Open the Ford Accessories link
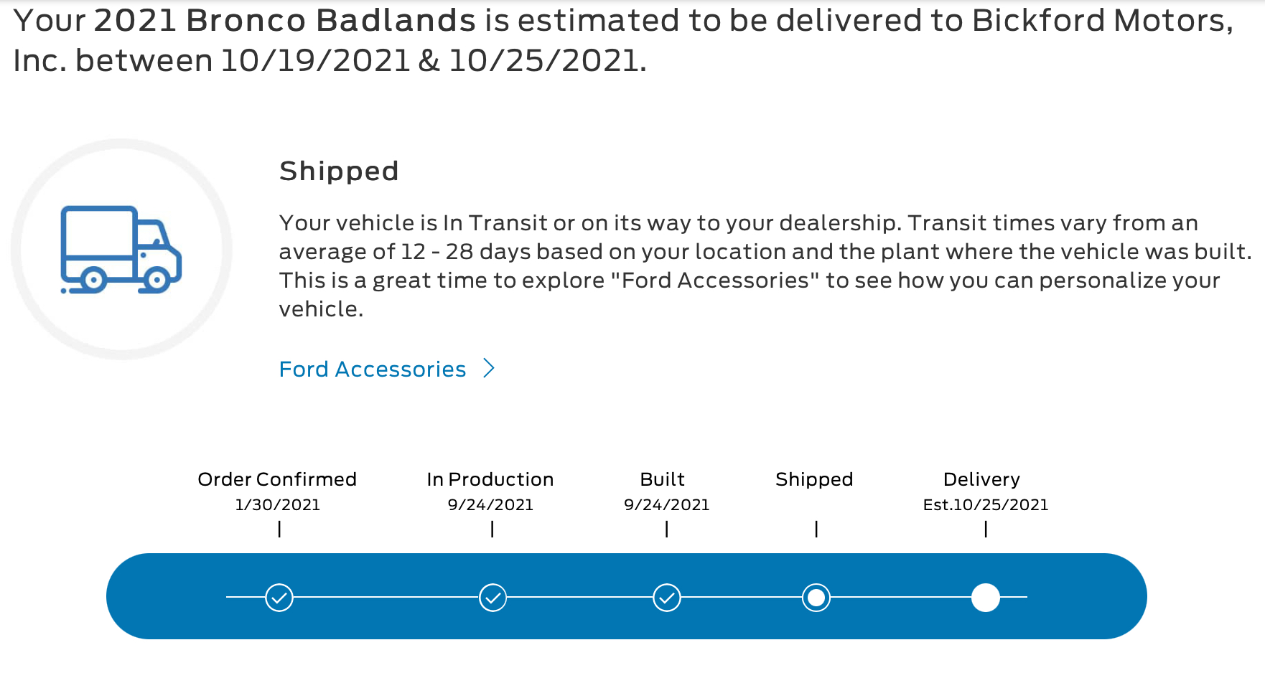The width and height of the screenshot is (1265, 673). click(x=373, y=369)
